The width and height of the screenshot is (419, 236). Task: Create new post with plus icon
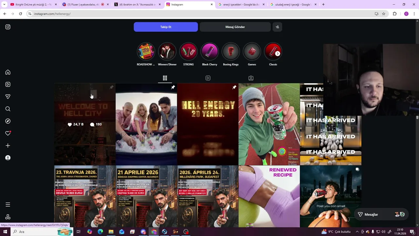(x=8, y=146)
